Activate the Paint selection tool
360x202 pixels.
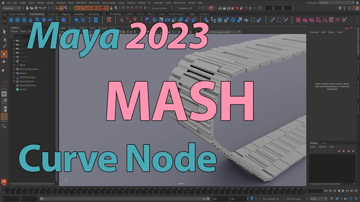pyautogui.click(x=4, y=47)
